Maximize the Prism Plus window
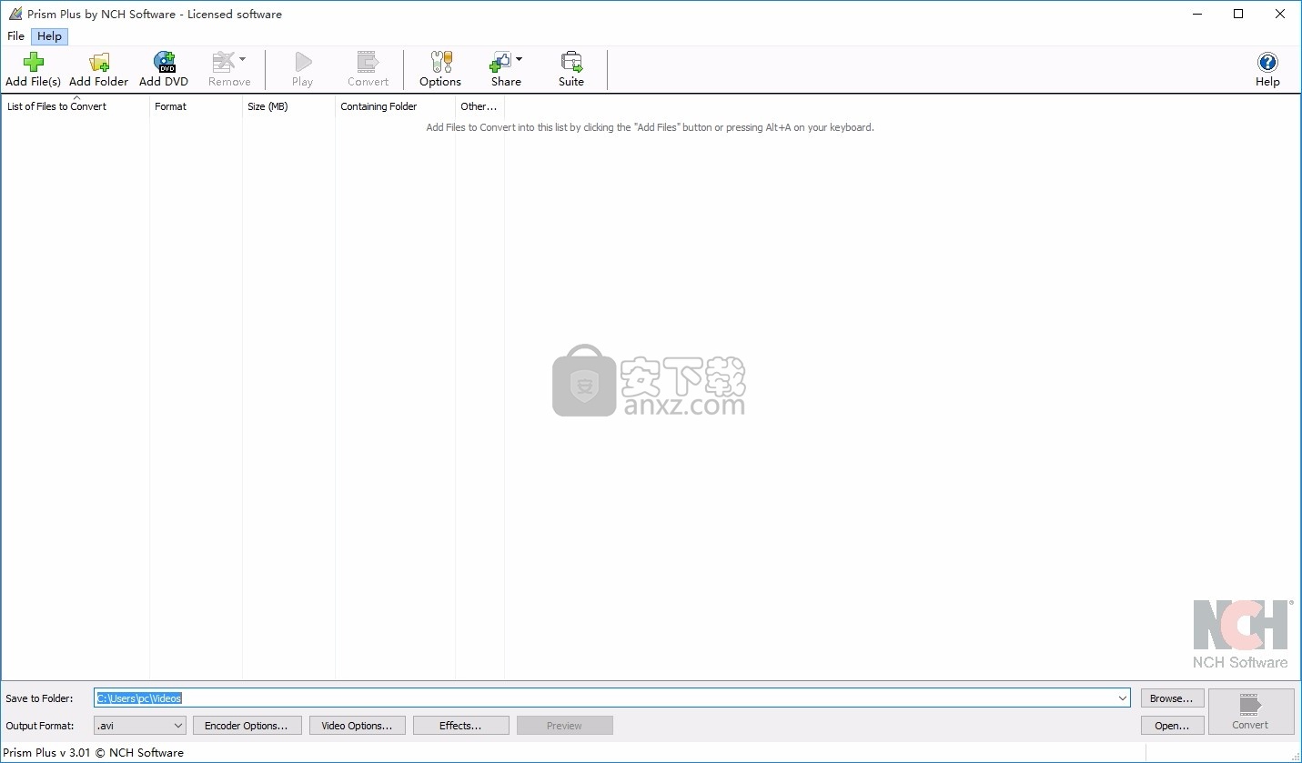The image size is (1302, 763). 1238,14
